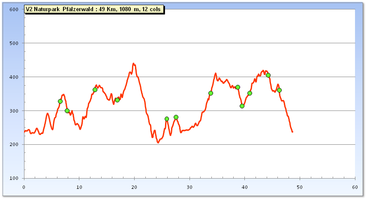Select the green col marker just before km 39
Screen dimensions: 367x200
point(238,87)
